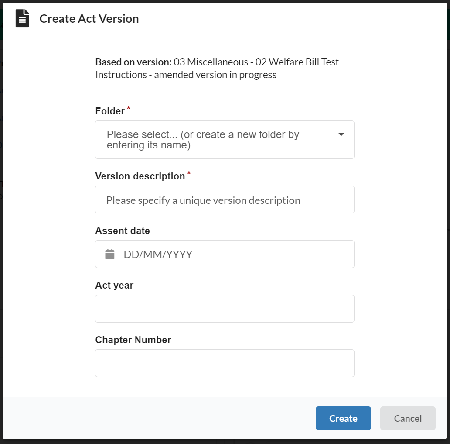Select the Folder combo box placeholder text

coord(203,140)
